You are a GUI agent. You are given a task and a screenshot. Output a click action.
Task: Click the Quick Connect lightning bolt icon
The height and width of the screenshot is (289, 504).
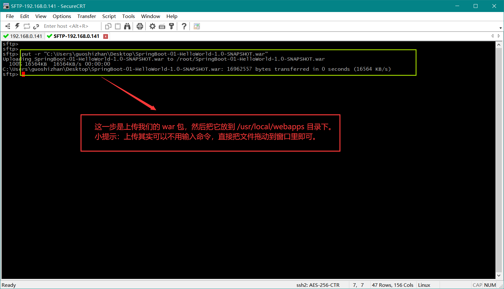click(17, 26)
